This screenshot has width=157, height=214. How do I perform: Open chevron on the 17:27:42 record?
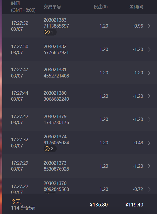[x=149, y=119]
